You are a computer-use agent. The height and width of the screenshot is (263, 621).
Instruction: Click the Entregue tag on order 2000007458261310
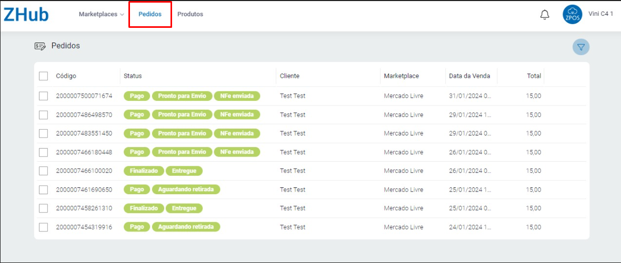[x=184, y=208]
